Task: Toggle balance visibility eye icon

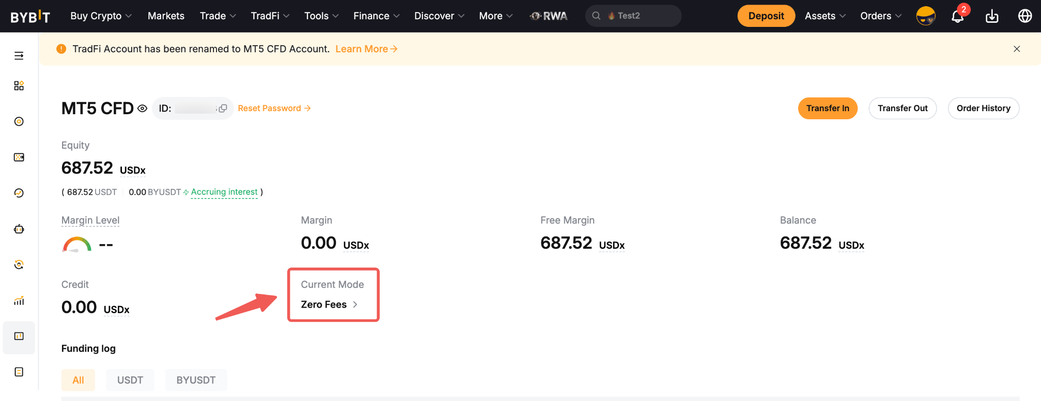Action: click(142, 108)
